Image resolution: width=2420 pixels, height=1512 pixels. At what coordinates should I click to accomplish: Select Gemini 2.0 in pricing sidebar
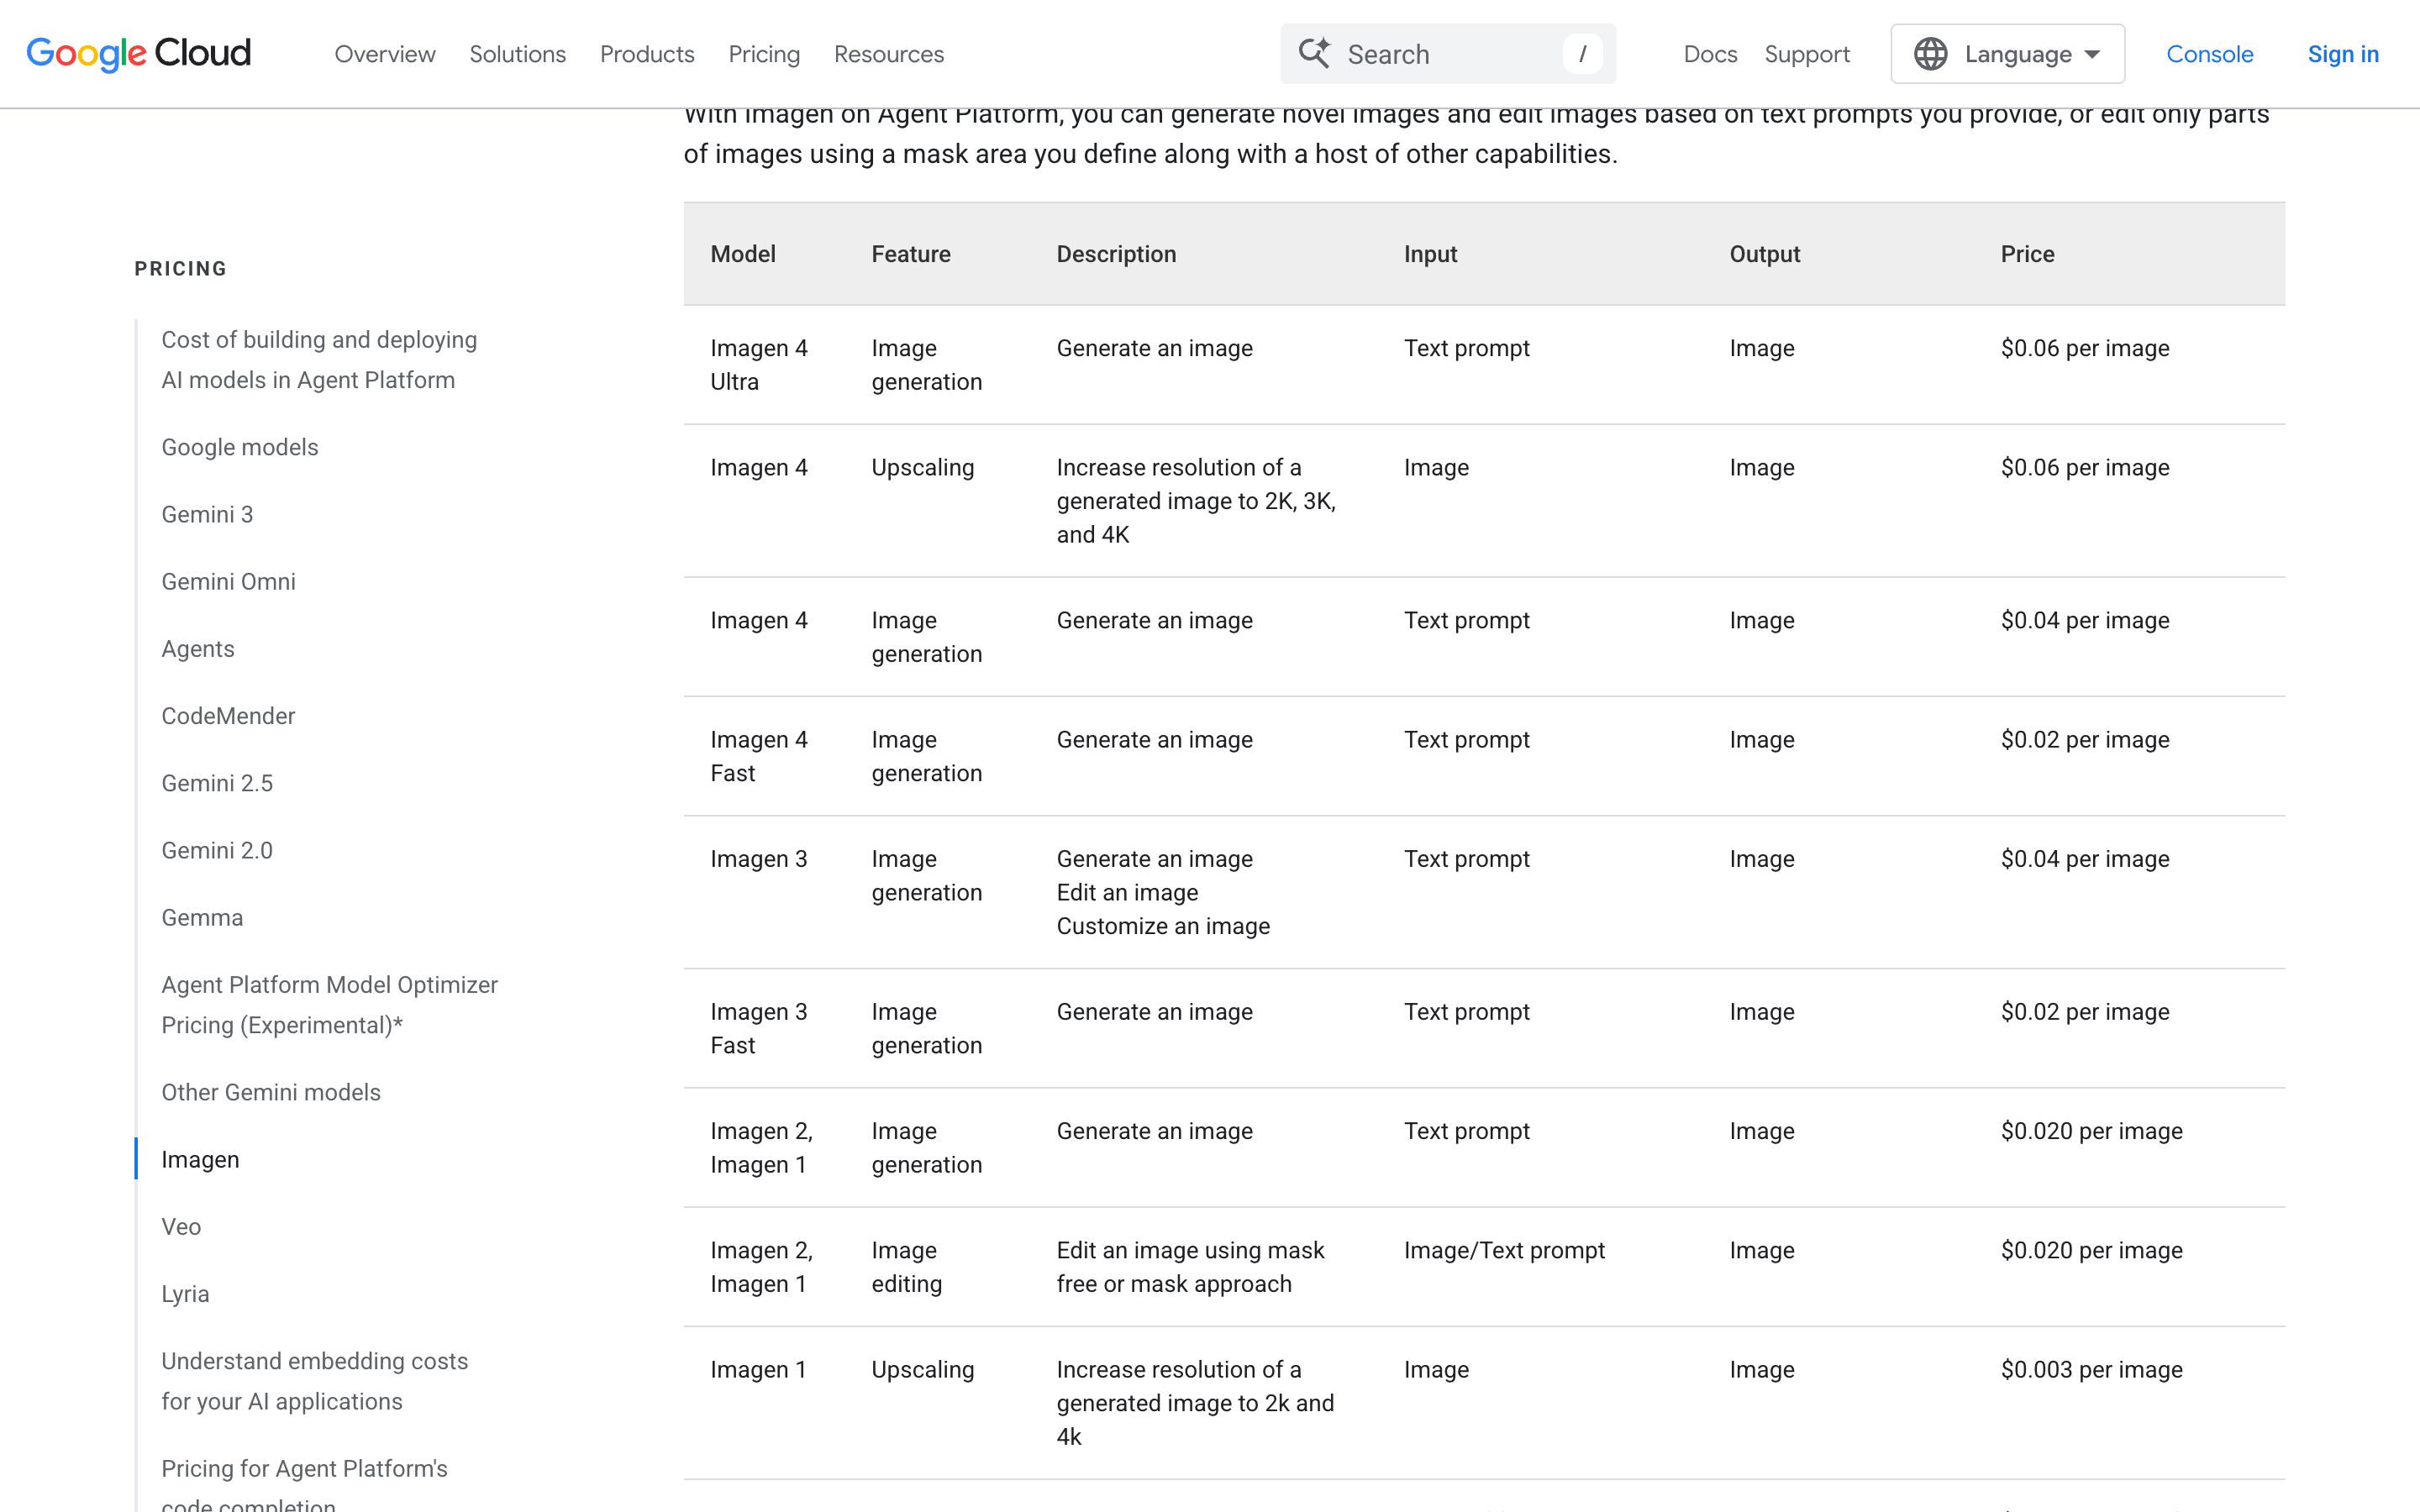217,850
